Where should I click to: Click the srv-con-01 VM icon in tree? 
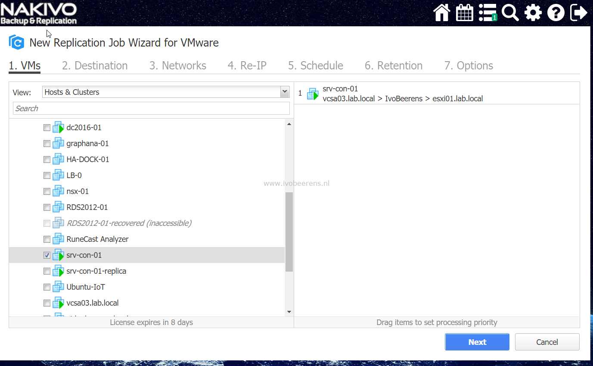pyautogui.click(x=58, y=255)
